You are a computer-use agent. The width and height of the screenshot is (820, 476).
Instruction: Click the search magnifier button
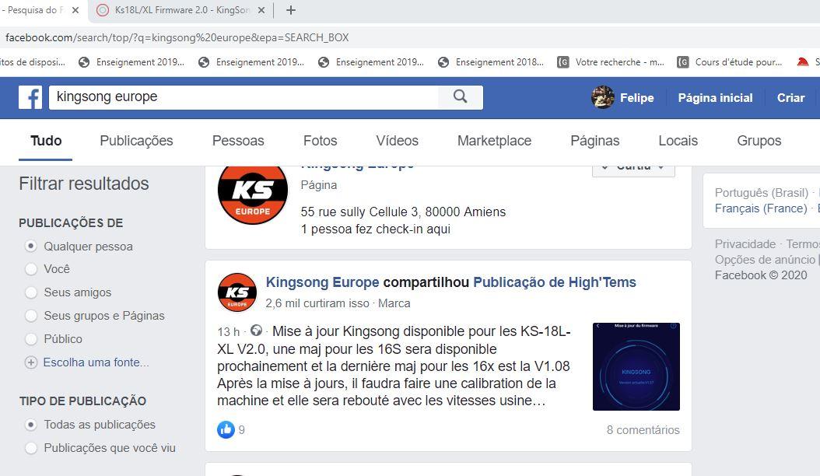tap(461, 96)
